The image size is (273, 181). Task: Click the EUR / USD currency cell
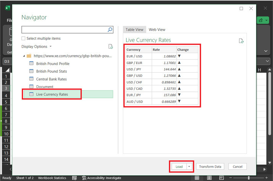139,56
